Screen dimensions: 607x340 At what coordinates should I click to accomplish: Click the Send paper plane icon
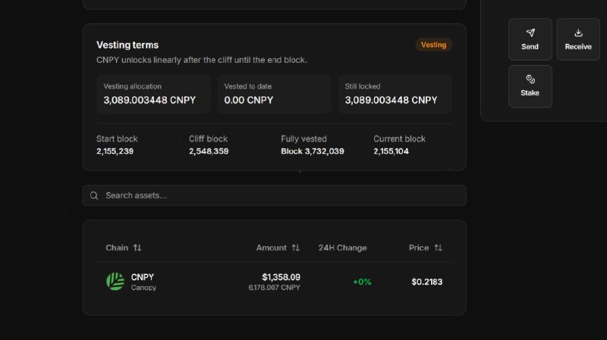pos(530,33)
